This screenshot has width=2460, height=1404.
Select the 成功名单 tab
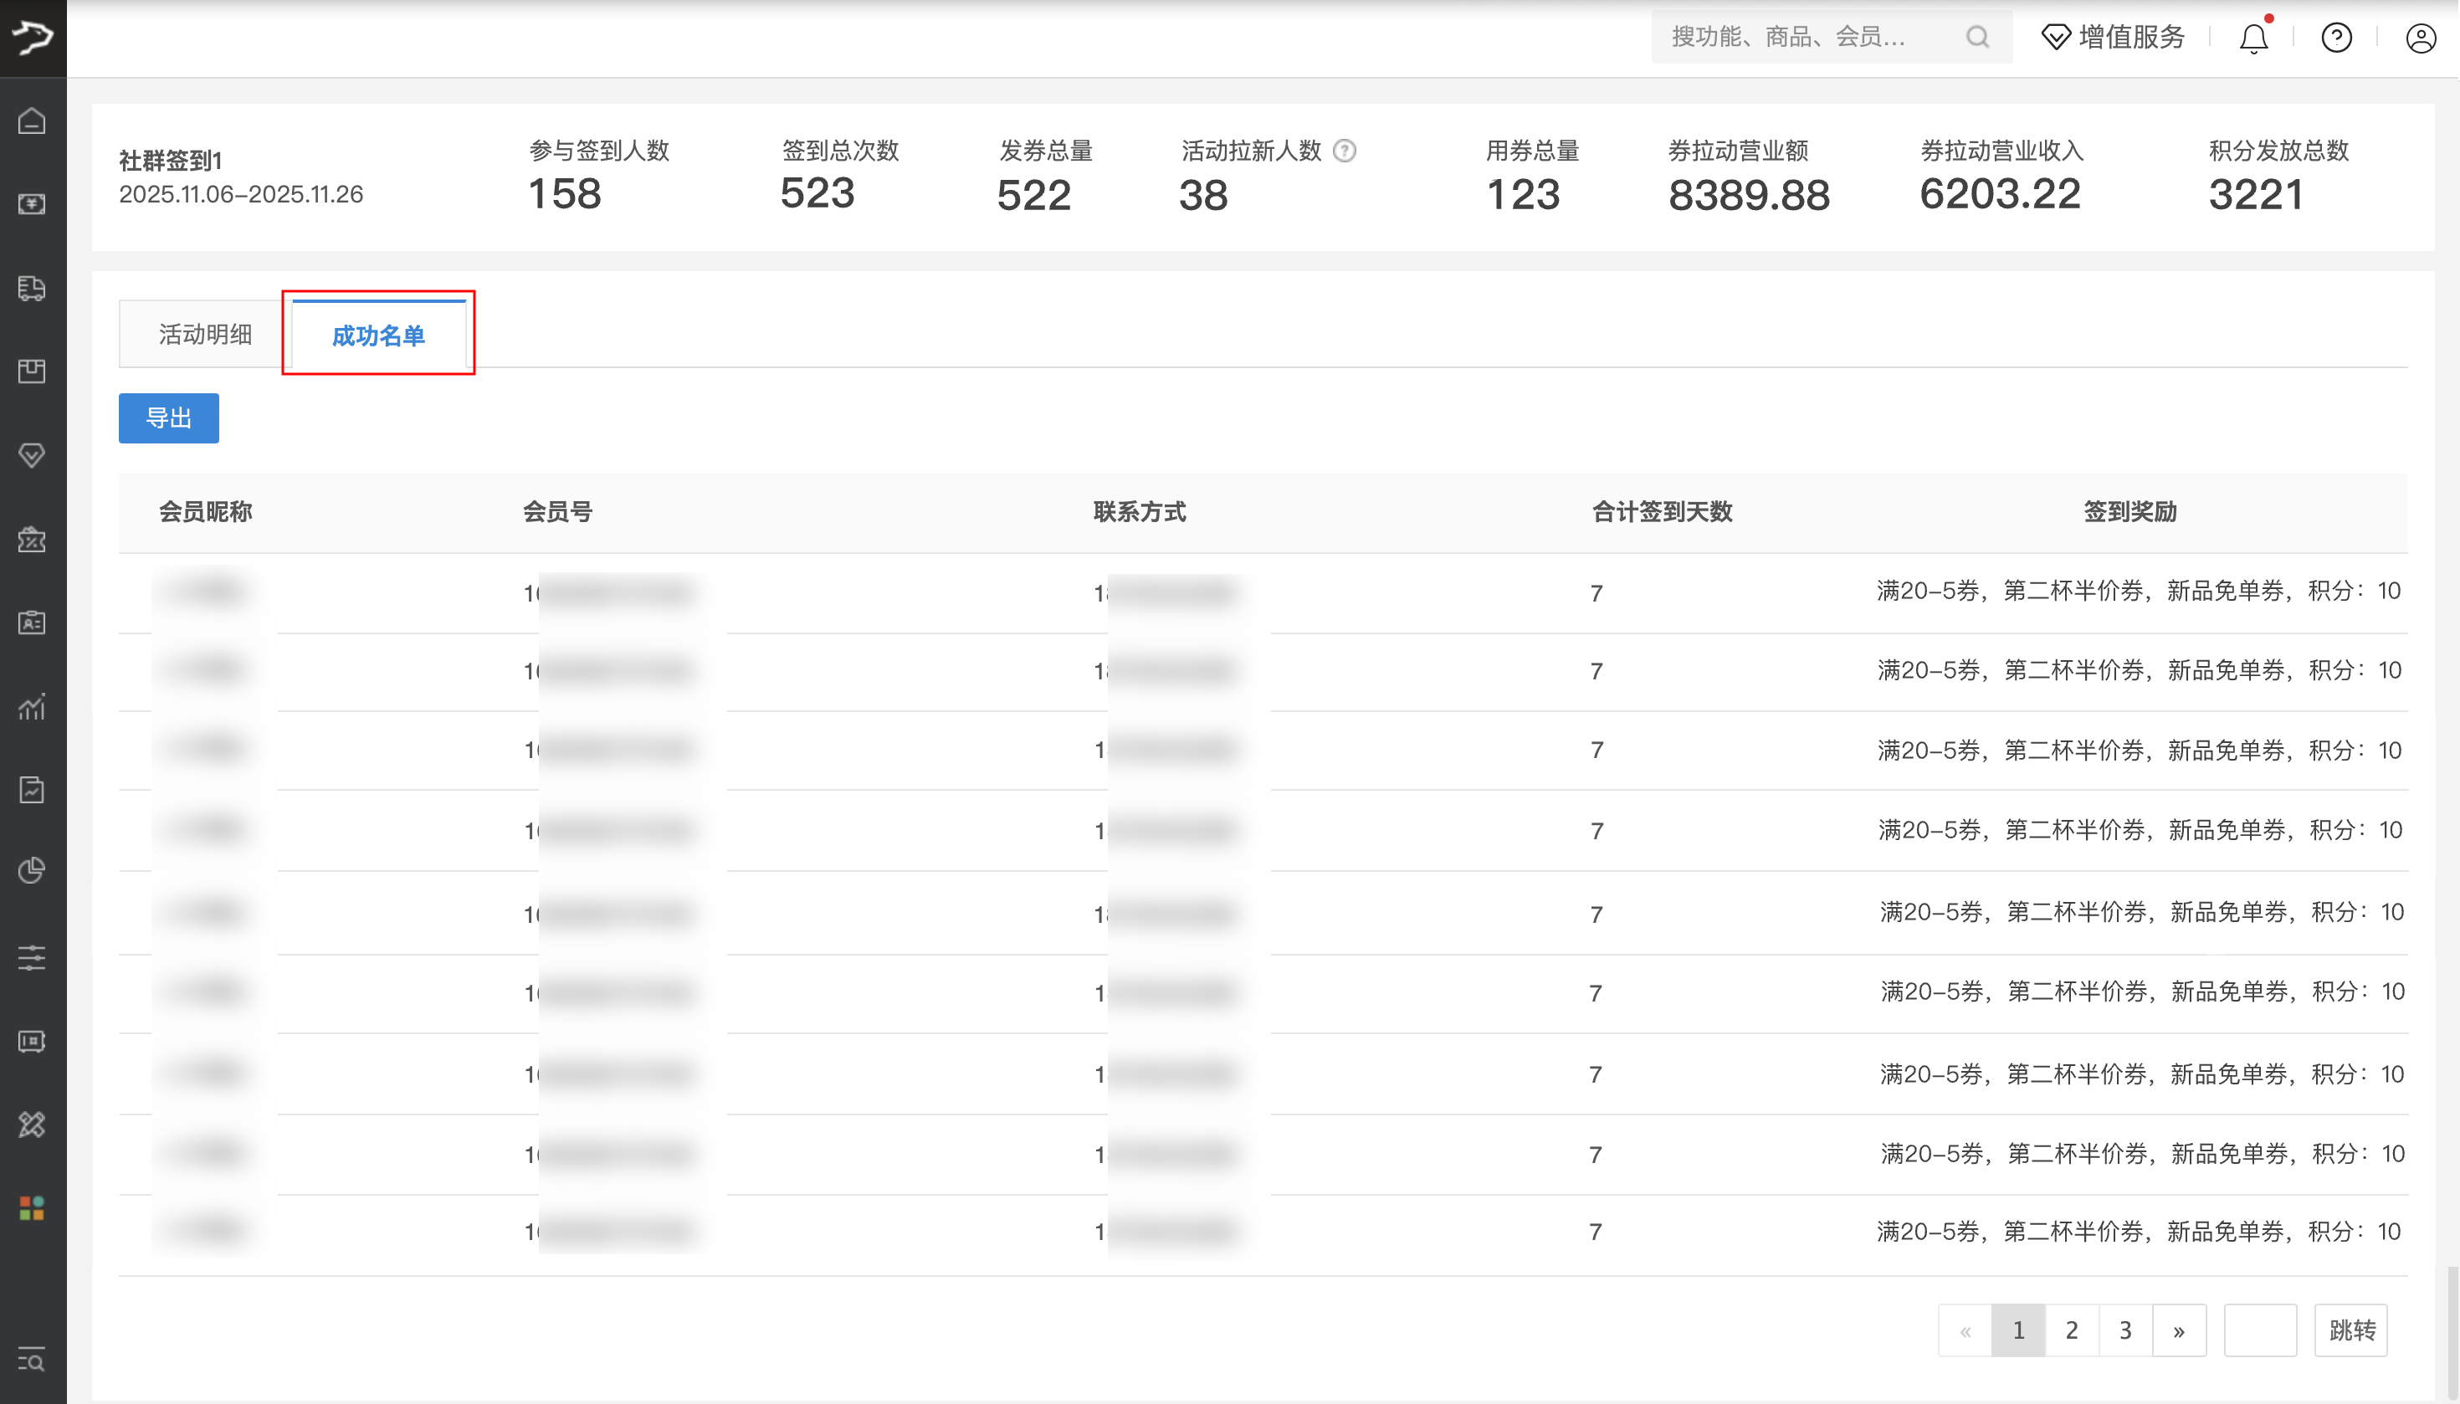coord(378,335)
